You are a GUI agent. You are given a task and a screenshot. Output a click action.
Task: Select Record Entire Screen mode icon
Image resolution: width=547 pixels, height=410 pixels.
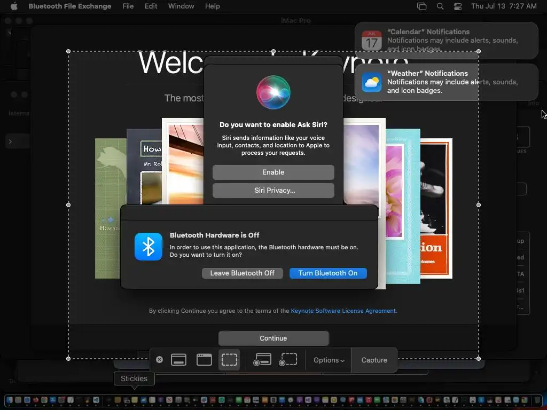262,360
